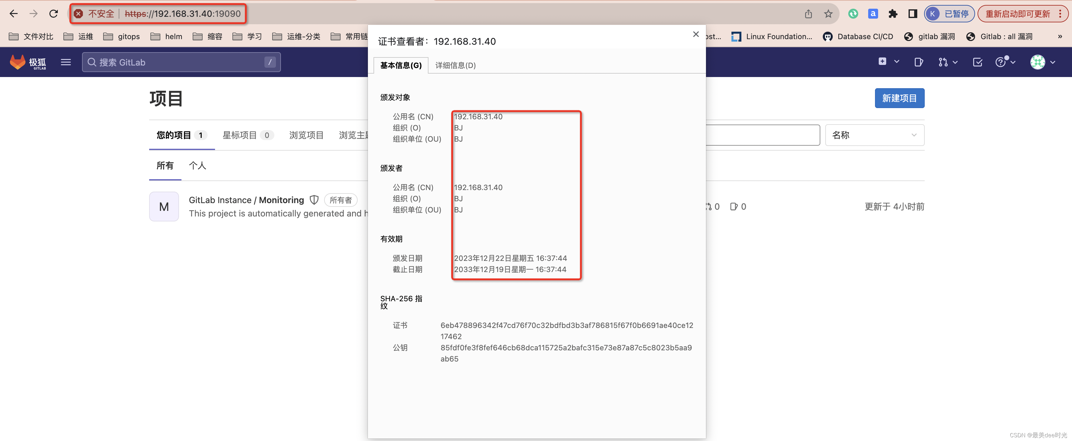Viewport: 1072px width, 441px height.
Task: Open 文件对比 bookmark folder
Action: pyautogui.click(x=31, y=37)
